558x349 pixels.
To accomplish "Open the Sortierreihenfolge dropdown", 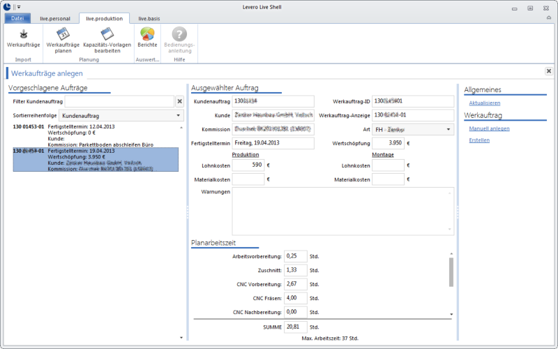I will (121, 116).
